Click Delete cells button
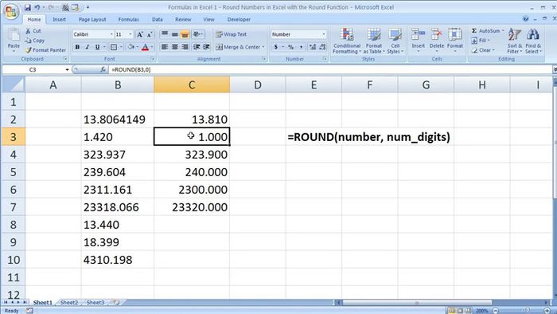The image size is (557, 314). (x=437, y=41)
